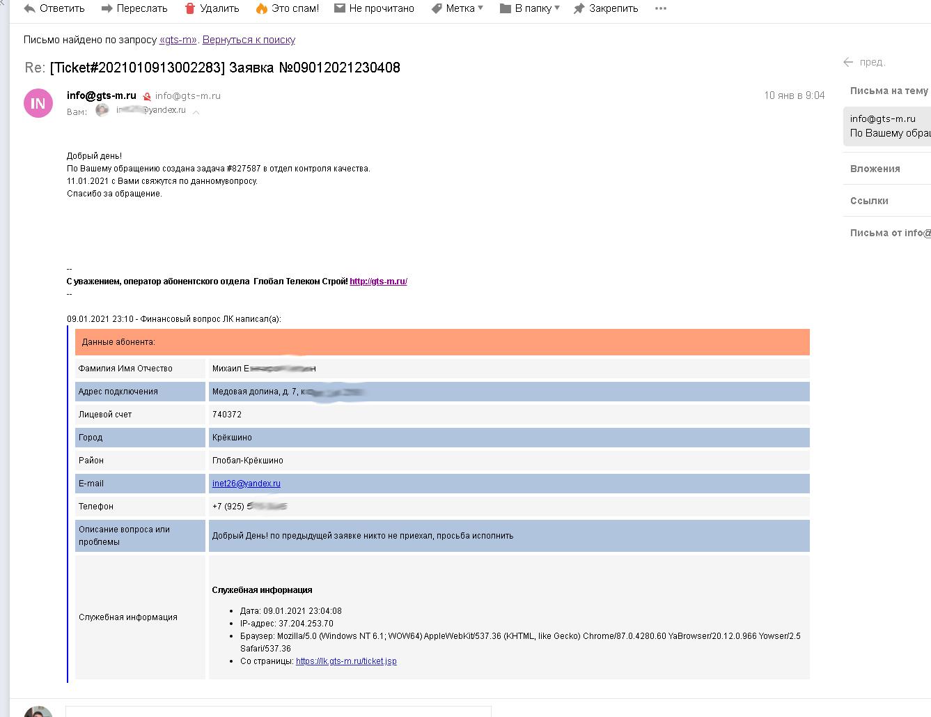Click the Ответить button text
Viewport: 931px width, 717px height.
pos(62,8)
